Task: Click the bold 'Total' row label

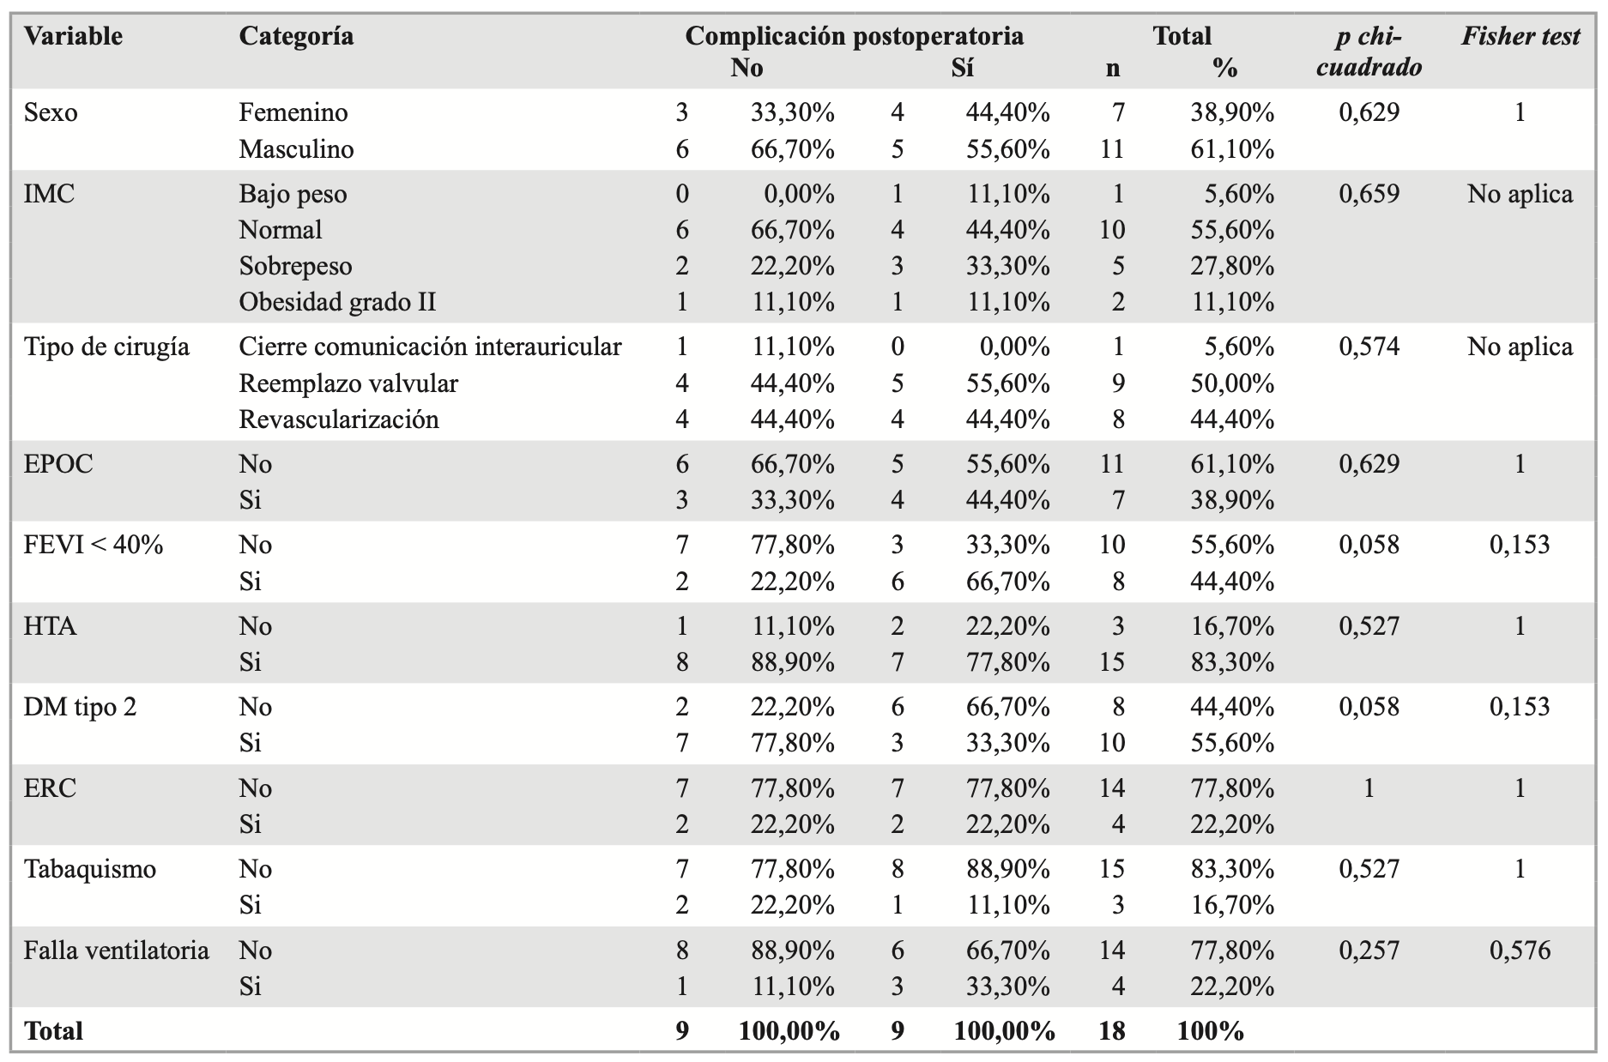Action: point(53,1031)
